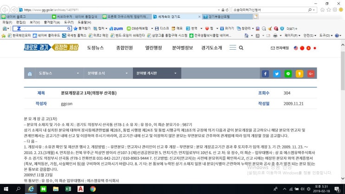Switch site language to Chinese flag
This screenshot has height=194, width=345.
tap(302, 48)
